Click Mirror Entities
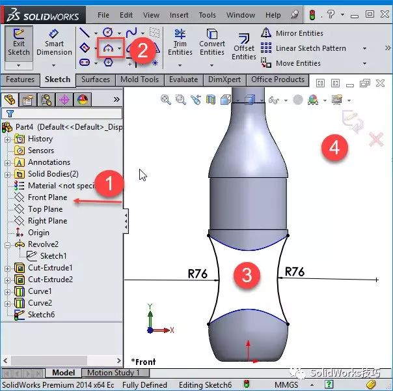 (x=292, y=33)
